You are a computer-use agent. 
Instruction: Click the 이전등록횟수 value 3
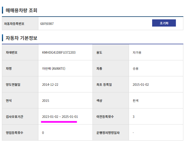[133, 117]
